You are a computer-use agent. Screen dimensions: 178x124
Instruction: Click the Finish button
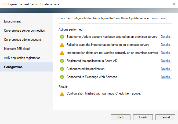pyautogui.click(x=143, y=117)
